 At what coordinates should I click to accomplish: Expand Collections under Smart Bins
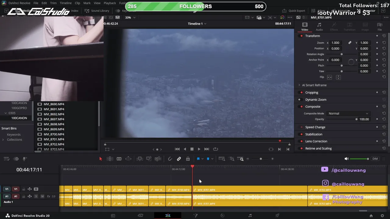click(x=3, y=140)
